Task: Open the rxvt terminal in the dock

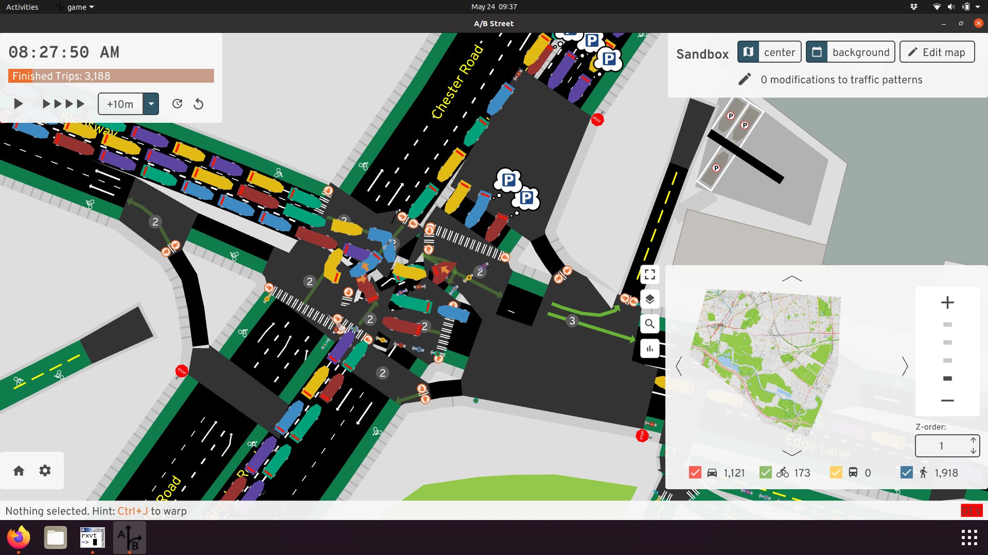Action: 93,538
